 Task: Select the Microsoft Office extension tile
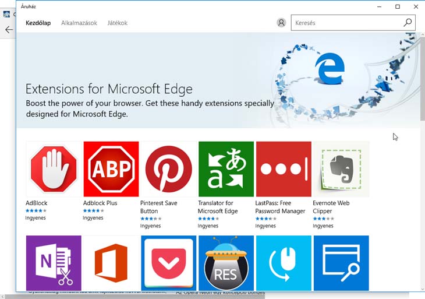click(x=111, y=262)
